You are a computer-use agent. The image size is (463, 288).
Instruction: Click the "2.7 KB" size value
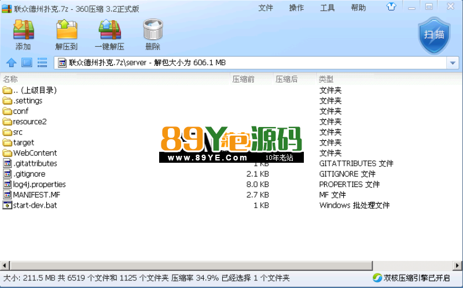pyautogui.click(x=258, y=195)
